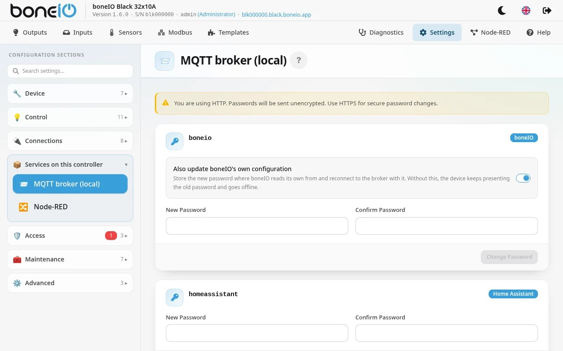Expand the Access section
The image size is (563, 351).
point(70,236)
